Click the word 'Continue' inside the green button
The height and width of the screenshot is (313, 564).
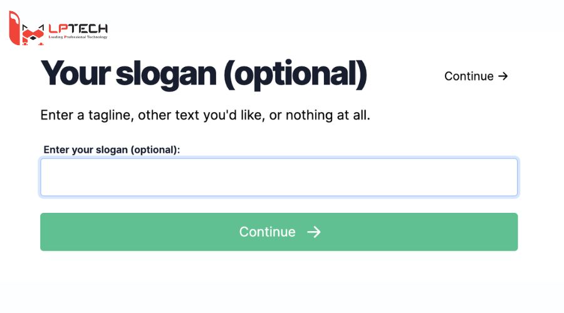pos(267,232)
